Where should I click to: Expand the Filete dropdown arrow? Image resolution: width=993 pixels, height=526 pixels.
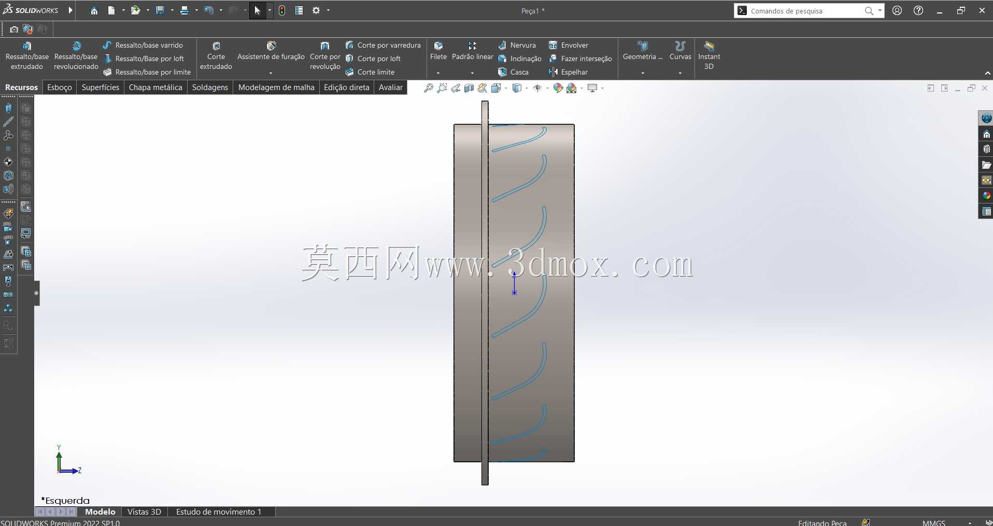[x=438, y=73]
